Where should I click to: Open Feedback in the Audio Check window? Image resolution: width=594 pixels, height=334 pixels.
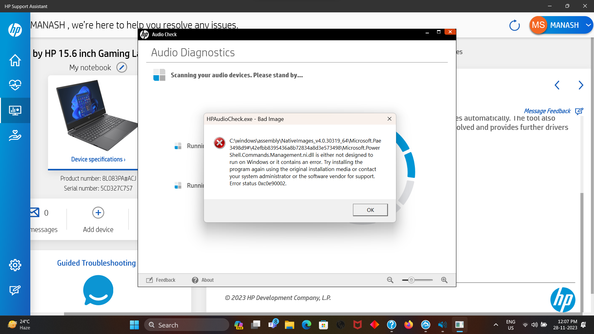[161, 280]
